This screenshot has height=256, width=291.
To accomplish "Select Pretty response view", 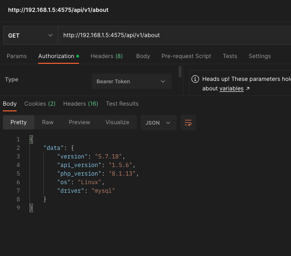I will tap(19, 122).
